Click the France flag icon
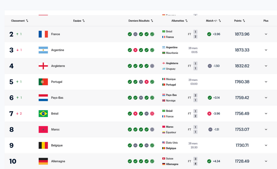 43,34
